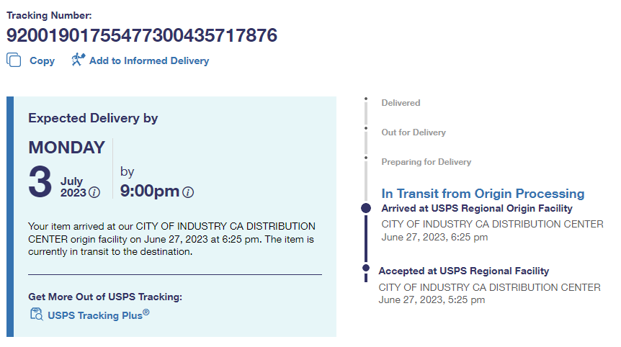This screenshot has width=621, height=347.
Task: Select the Preparing for Delivery timeline step
Action: 426,162
